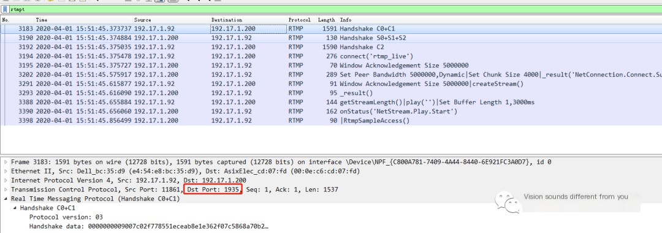Select packet 3202 Set Peer Bandwidth row
The height and width of the screenshot is (233, 662).
(x=331, y=75)
